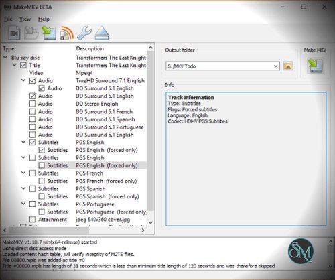This screenshot has width=335, height=280.
Task: Click 'Transformers The Last Knight' Blu-ray disc description
Action: tap(111, 58)
